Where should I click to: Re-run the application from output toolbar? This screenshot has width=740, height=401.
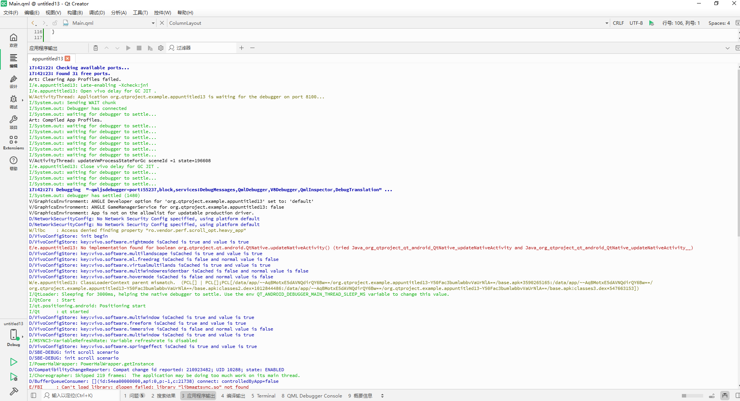pyautogui.click(x=128, y=48)
